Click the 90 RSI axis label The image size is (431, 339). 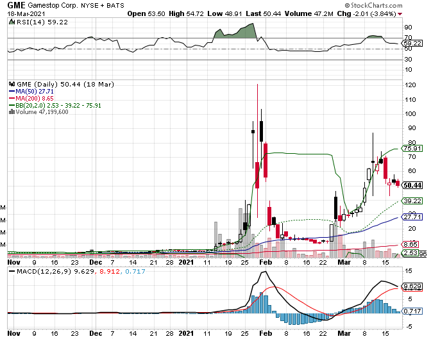(408, 27)
